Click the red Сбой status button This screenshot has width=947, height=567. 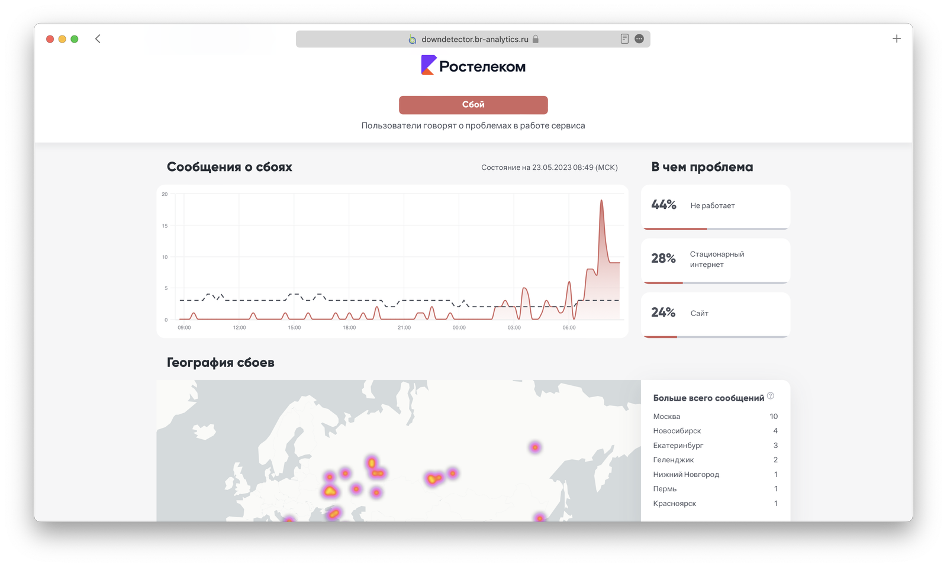pyautogui.click(x=474, y=105)
